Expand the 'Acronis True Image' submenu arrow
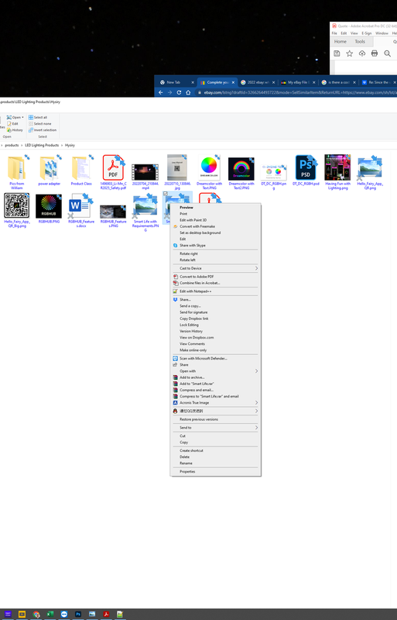The image size is (397, 620). (x=256, y=402)
